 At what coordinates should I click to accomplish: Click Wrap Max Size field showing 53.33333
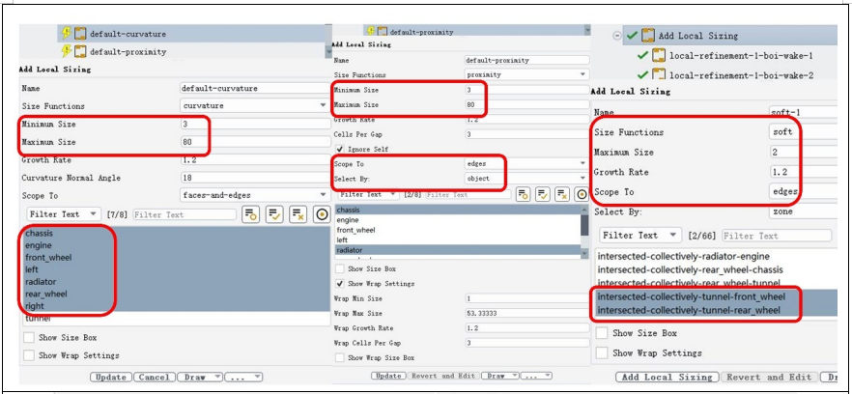526,314
